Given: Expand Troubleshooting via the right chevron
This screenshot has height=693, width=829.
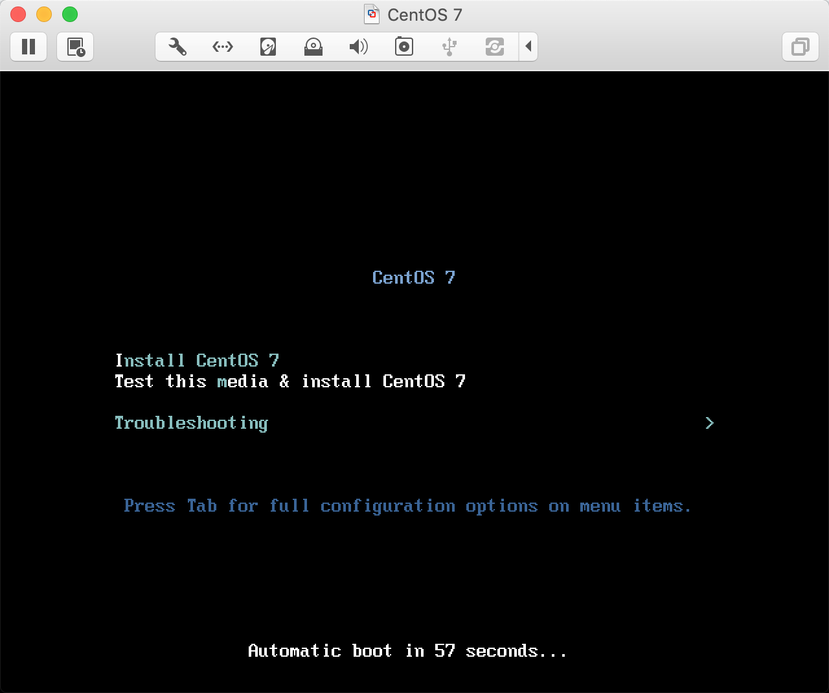Looking at the screenshot, I should tap(710, 423).
